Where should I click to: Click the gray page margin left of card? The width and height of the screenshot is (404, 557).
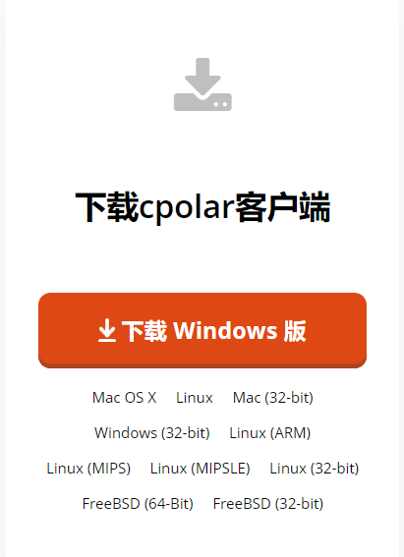click(x=3, y=279)
